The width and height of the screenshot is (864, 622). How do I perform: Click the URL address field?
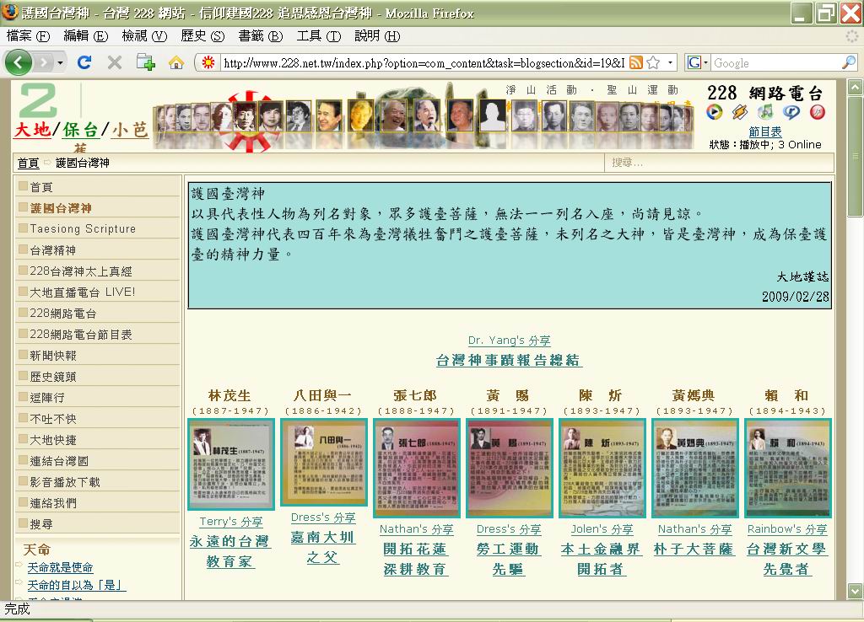[x=424, y=62]
